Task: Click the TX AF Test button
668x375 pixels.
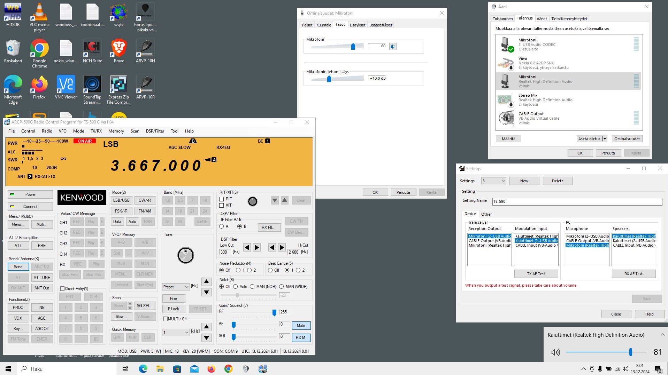Action: [536, 274]
